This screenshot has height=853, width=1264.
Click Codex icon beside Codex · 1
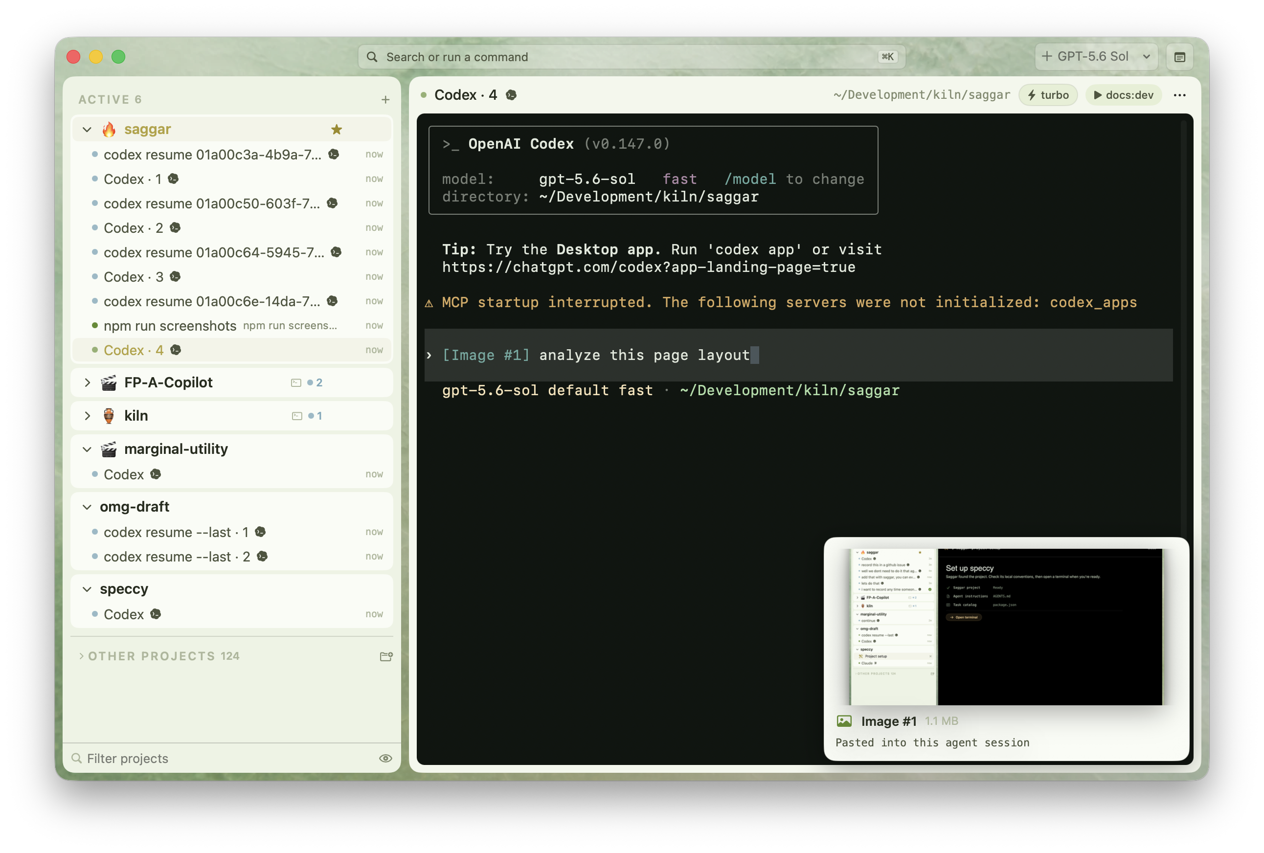[x=173, y=179]
